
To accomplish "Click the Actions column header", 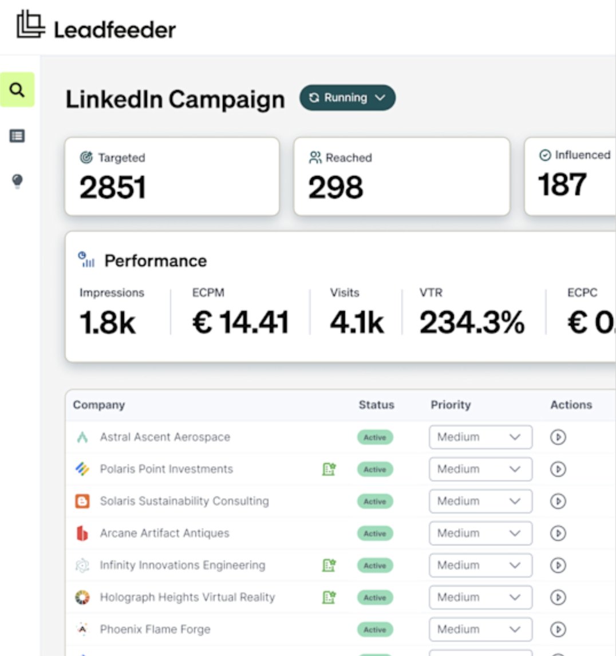I will coord(571,405).
